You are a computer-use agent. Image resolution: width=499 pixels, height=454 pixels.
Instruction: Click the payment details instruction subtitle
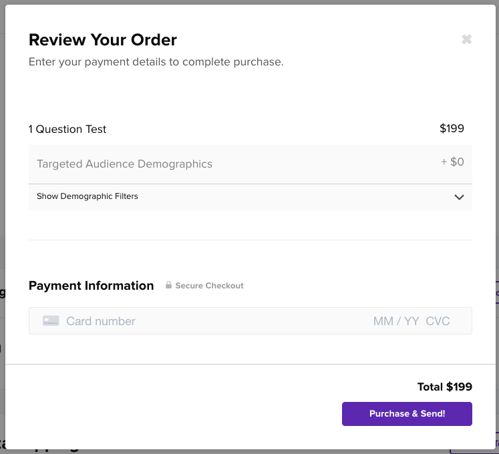click(x=156, y=62)
